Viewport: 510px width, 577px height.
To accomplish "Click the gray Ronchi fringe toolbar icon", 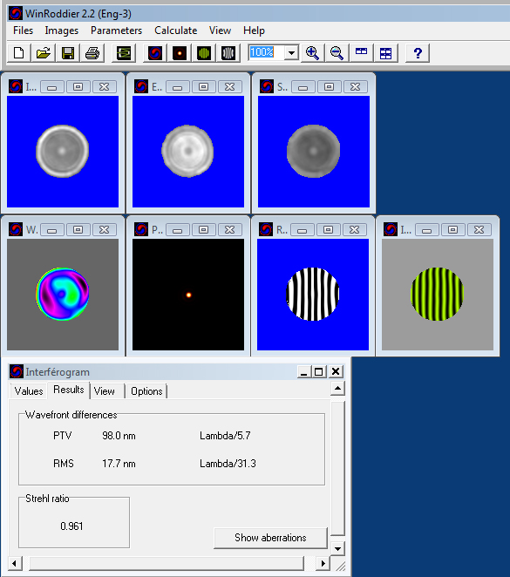I will coord(228,53).
